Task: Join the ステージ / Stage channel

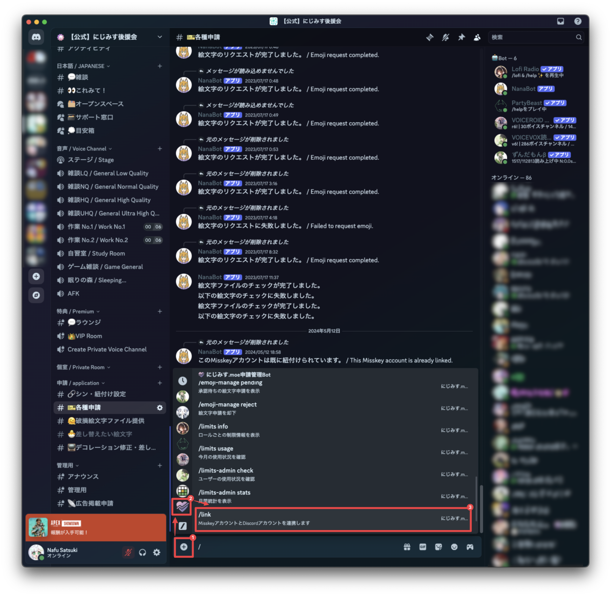Action: pyautogui.click(x=110, y=160)
